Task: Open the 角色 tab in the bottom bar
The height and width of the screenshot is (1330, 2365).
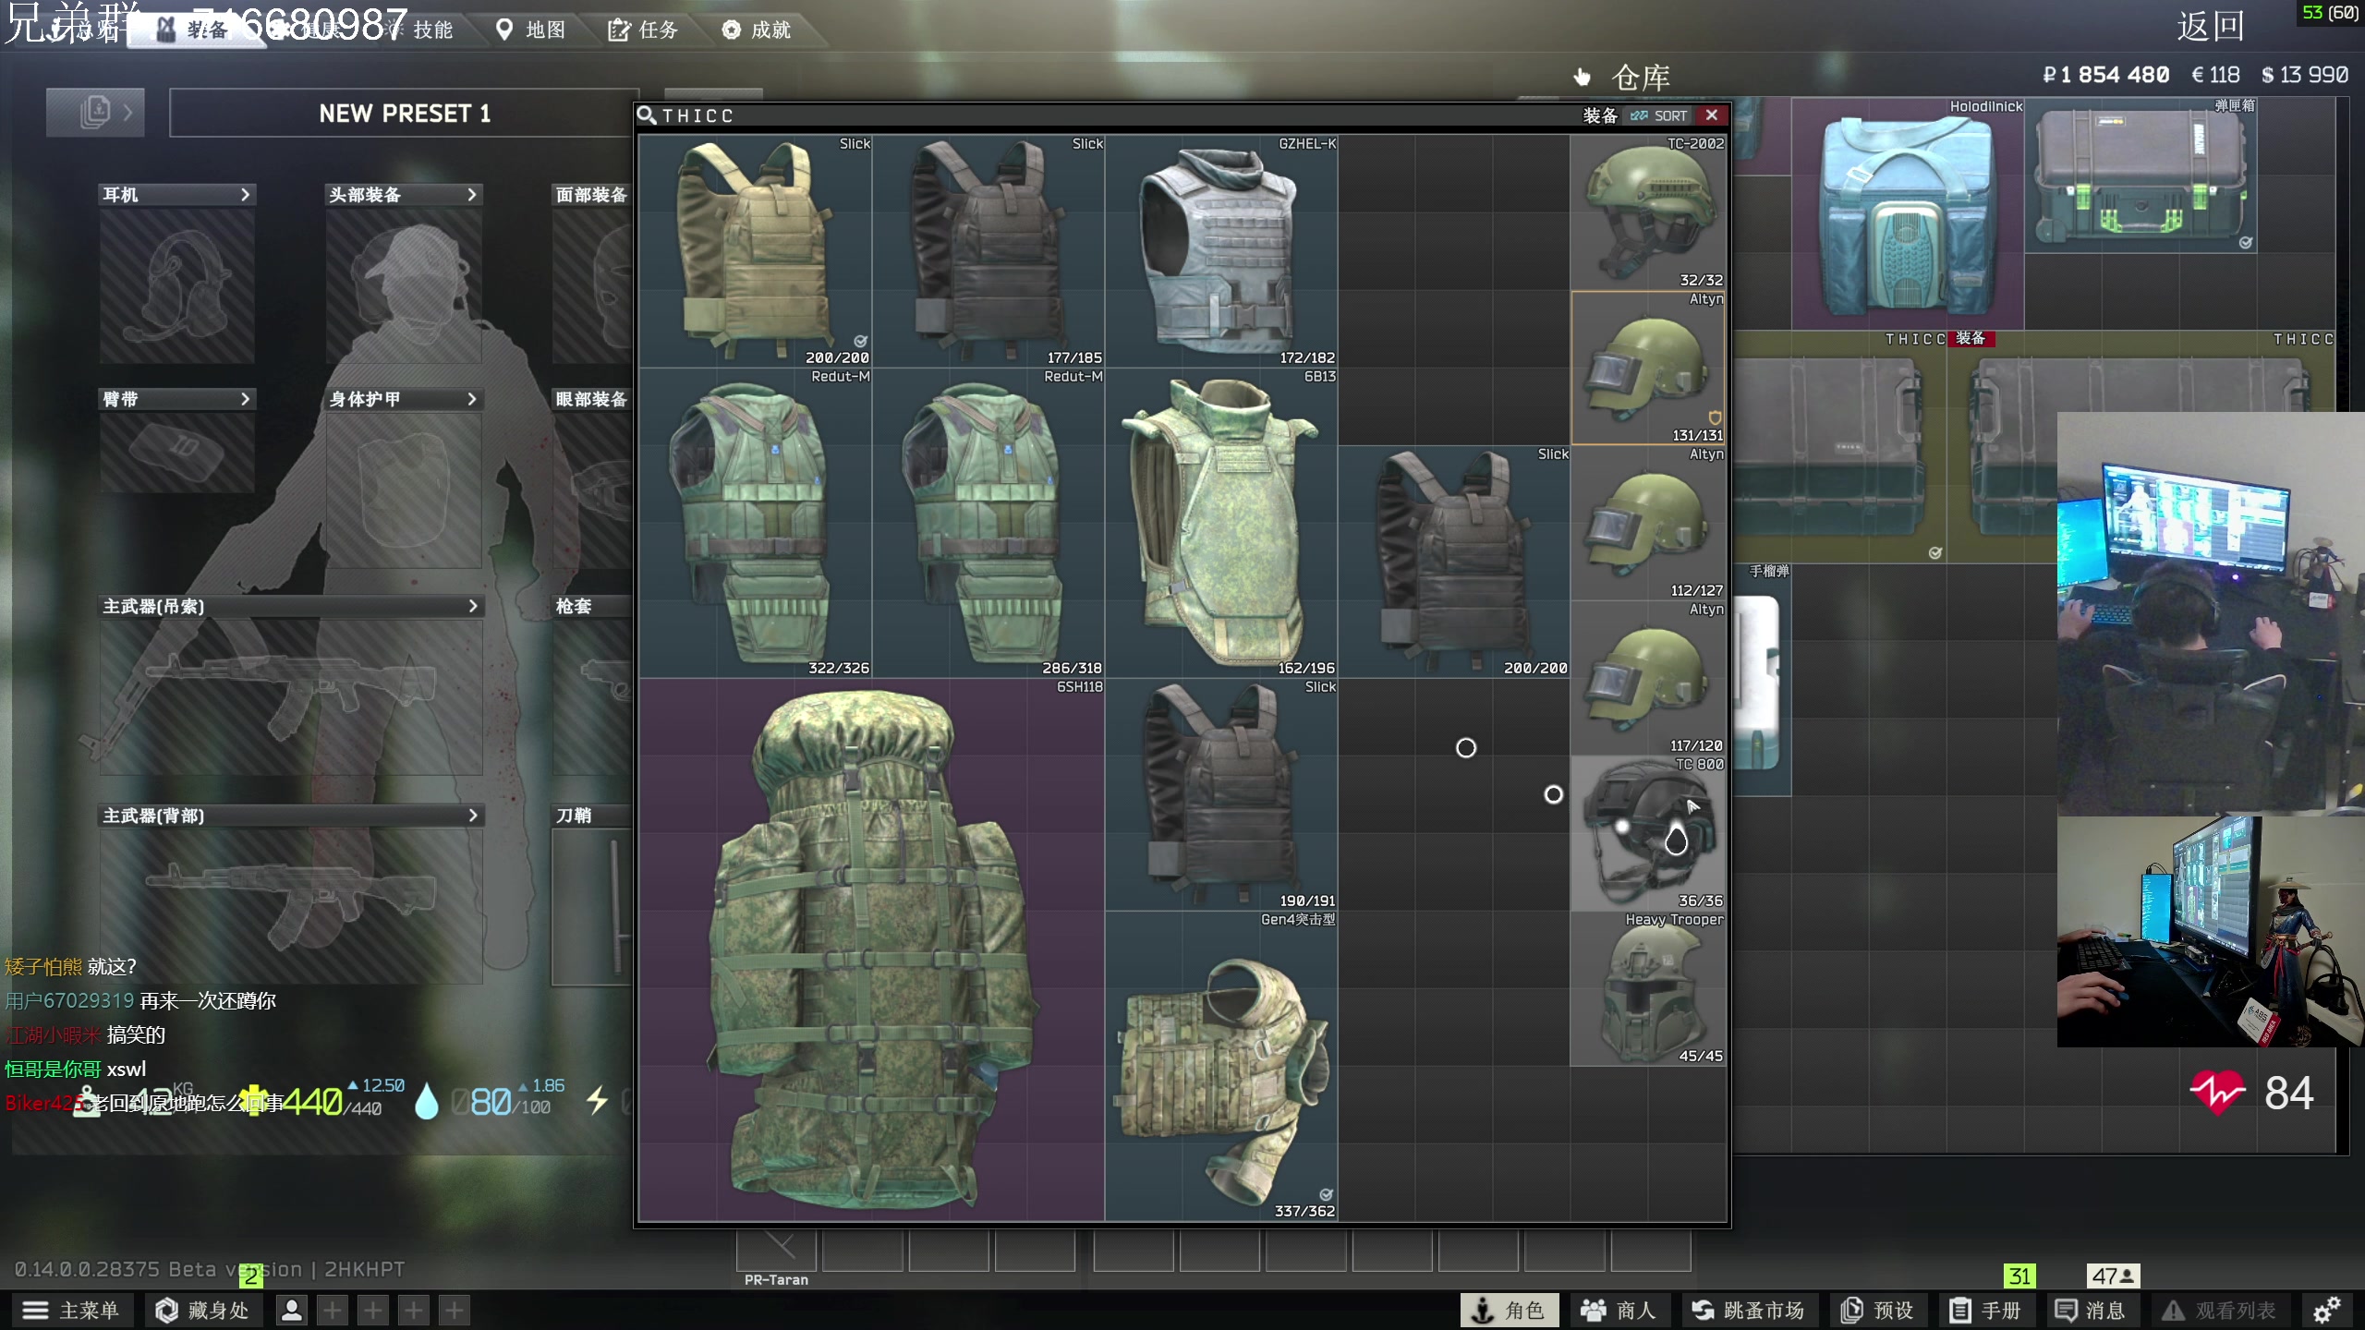Action: tap(1510, 1310)
